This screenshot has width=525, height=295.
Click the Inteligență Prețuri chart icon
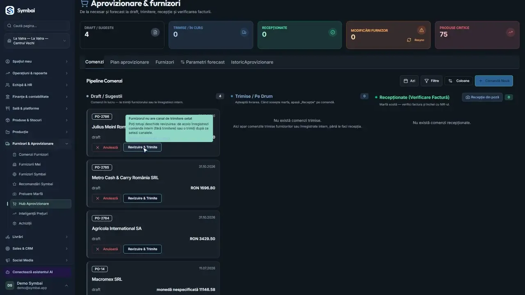(15, 213)
